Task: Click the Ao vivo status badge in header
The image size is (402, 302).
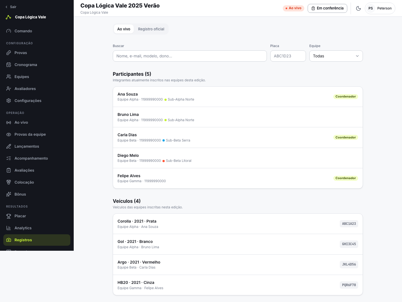Action: [293, 8]
